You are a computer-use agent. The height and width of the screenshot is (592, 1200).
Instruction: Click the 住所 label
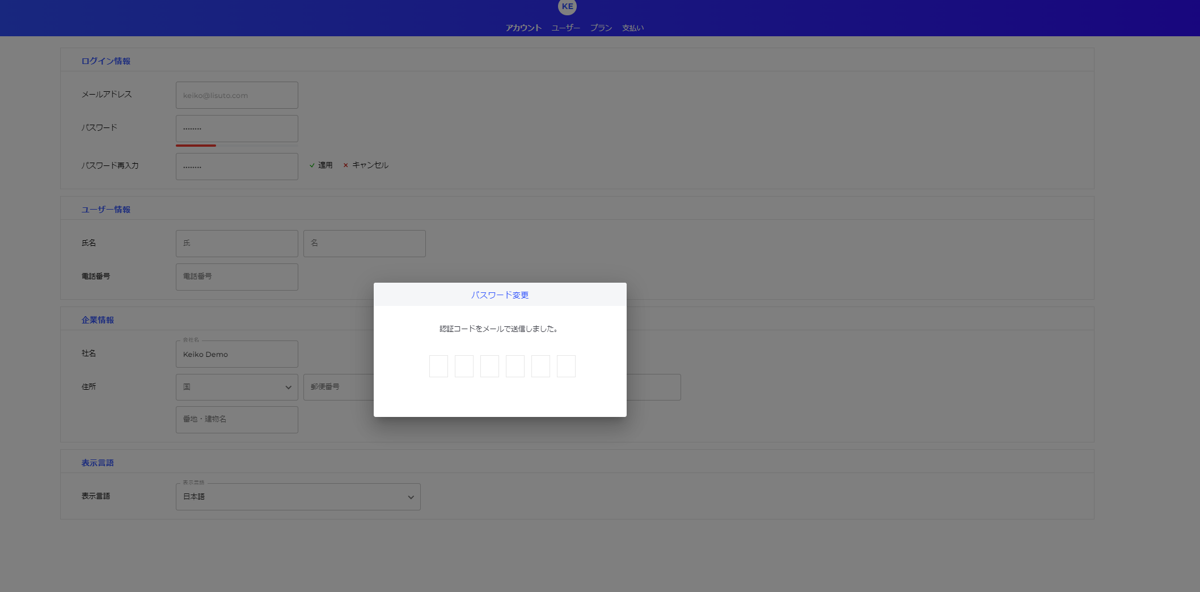point(88,387)
